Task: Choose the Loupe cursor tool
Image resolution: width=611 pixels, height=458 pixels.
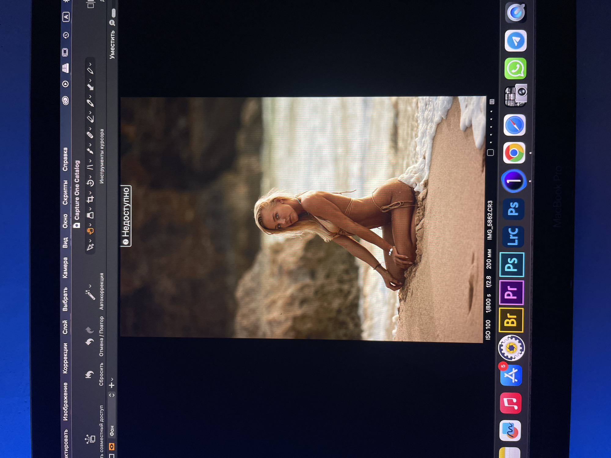Action: [90, 215]
